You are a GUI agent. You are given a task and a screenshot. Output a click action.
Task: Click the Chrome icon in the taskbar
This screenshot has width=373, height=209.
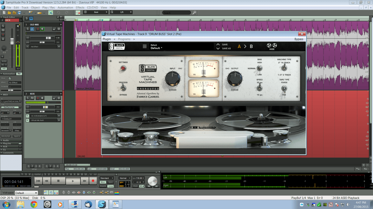[x=34, y=204]
